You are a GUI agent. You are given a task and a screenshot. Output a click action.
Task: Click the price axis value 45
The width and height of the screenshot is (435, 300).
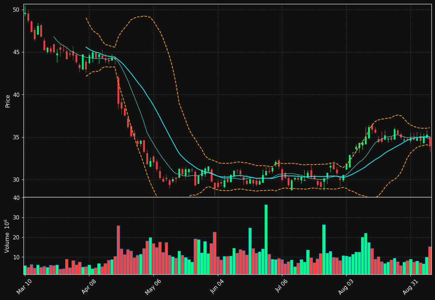[x=16, y=52]
